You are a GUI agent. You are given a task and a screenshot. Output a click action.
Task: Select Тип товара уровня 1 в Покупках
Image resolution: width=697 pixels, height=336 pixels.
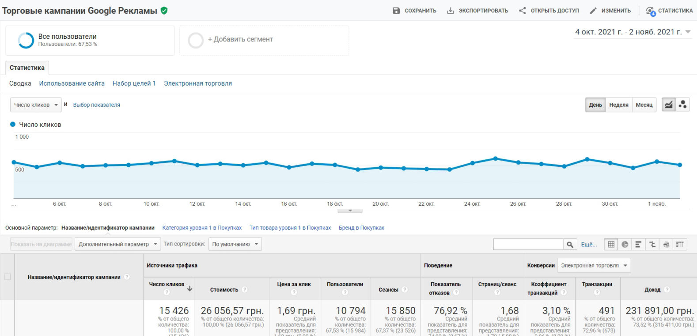click(x=290, y=228)
